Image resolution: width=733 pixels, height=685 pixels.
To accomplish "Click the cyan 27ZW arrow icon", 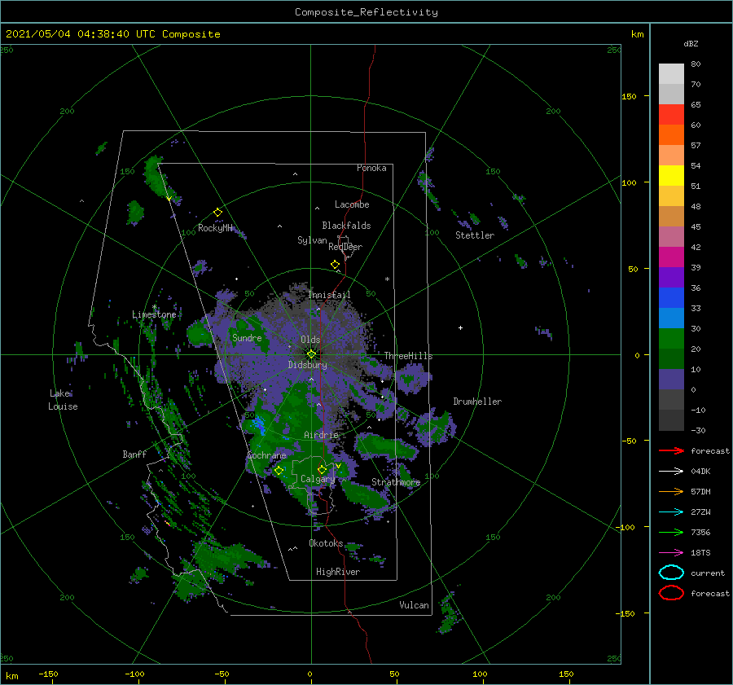I will point(671,512).
